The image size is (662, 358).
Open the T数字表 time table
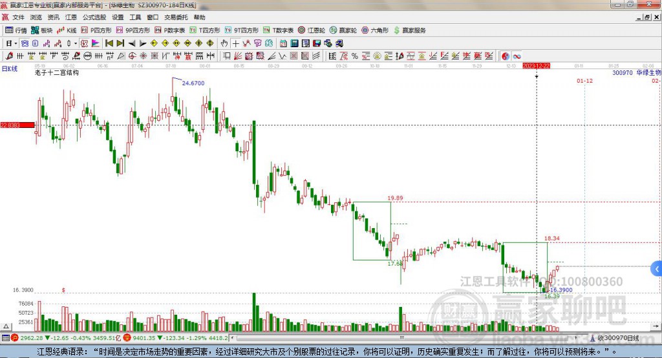tap(278, 30)
